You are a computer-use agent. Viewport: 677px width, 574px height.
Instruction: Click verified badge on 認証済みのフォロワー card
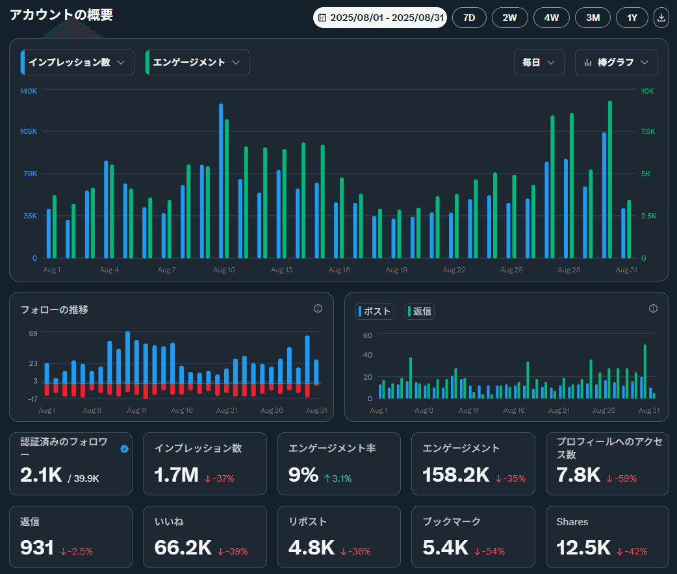tap(124, 449)
